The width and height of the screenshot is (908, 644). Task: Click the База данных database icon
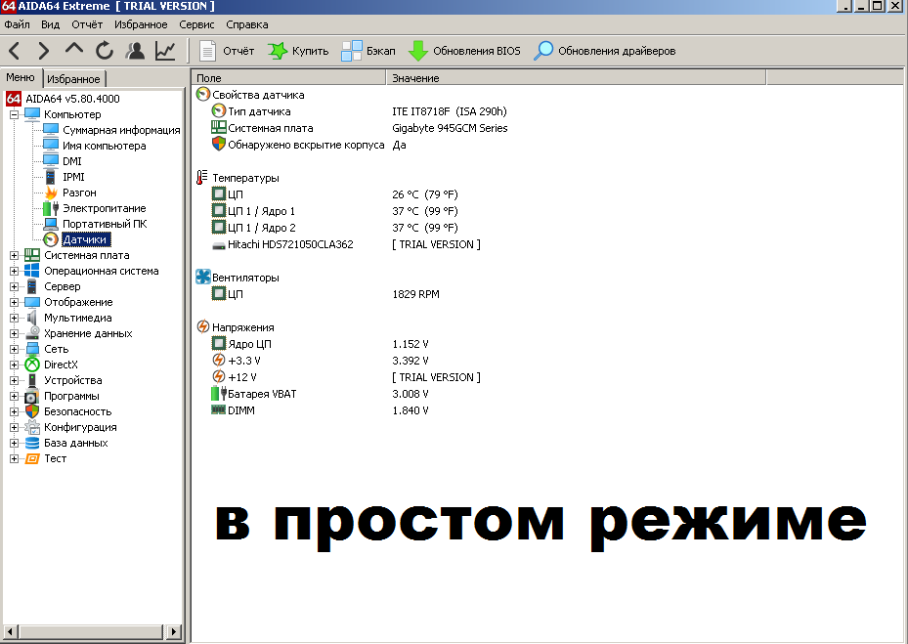pos(32,443)
